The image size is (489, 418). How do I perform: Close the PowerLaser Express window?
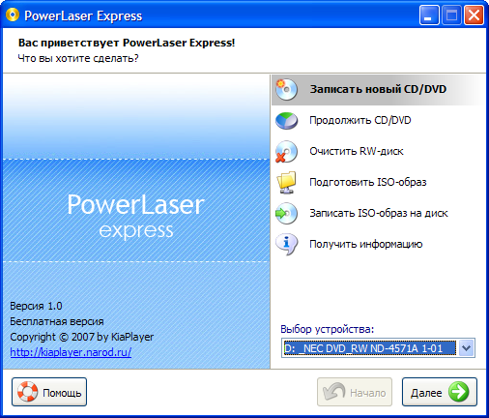point(474,15)
